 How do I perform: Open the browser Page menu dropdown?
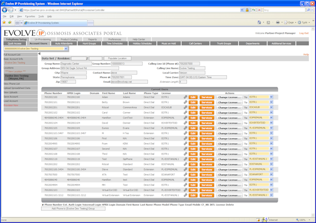(290, 22)
